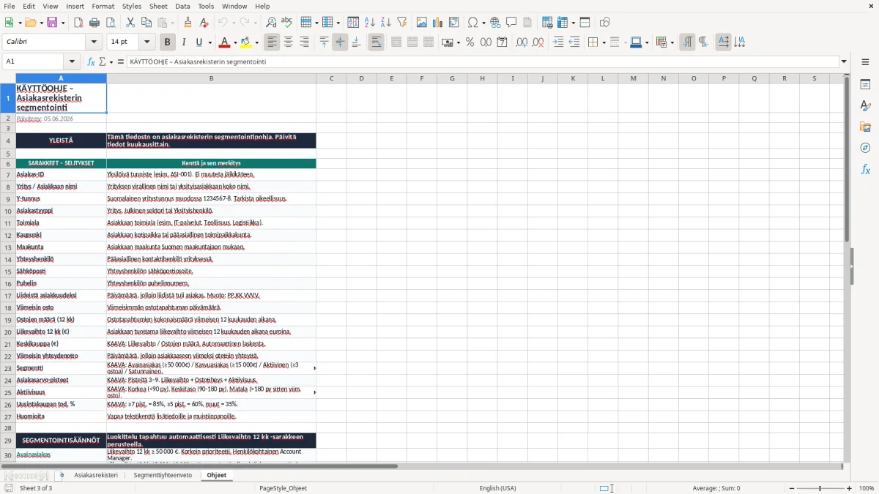Toggle Center Vertically alignment
The image size is (879, 494).
340,42
